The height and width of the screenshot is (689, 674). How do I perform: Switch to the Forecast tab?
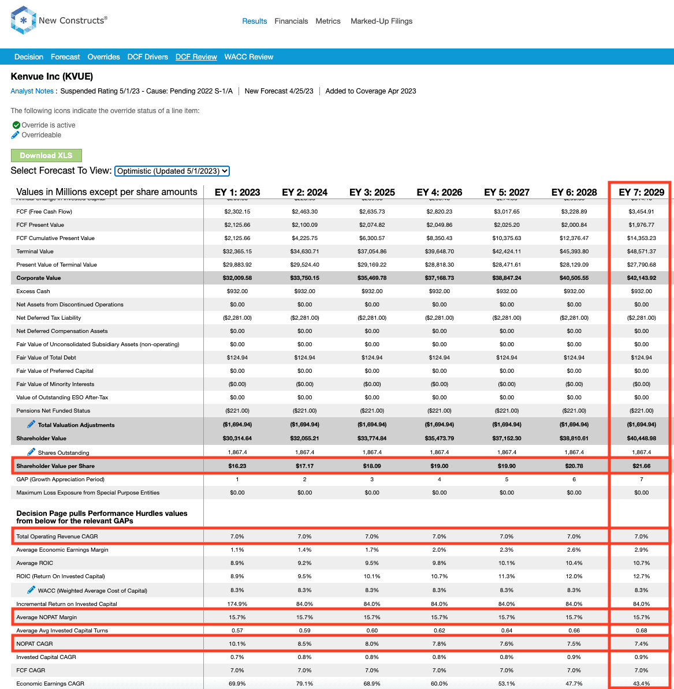(65, 57)
